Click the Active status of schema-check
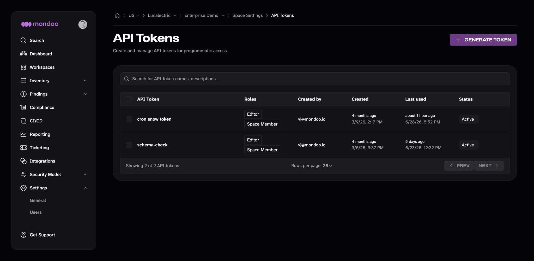The height and width of the screenshot is (261, 534). 469,145
